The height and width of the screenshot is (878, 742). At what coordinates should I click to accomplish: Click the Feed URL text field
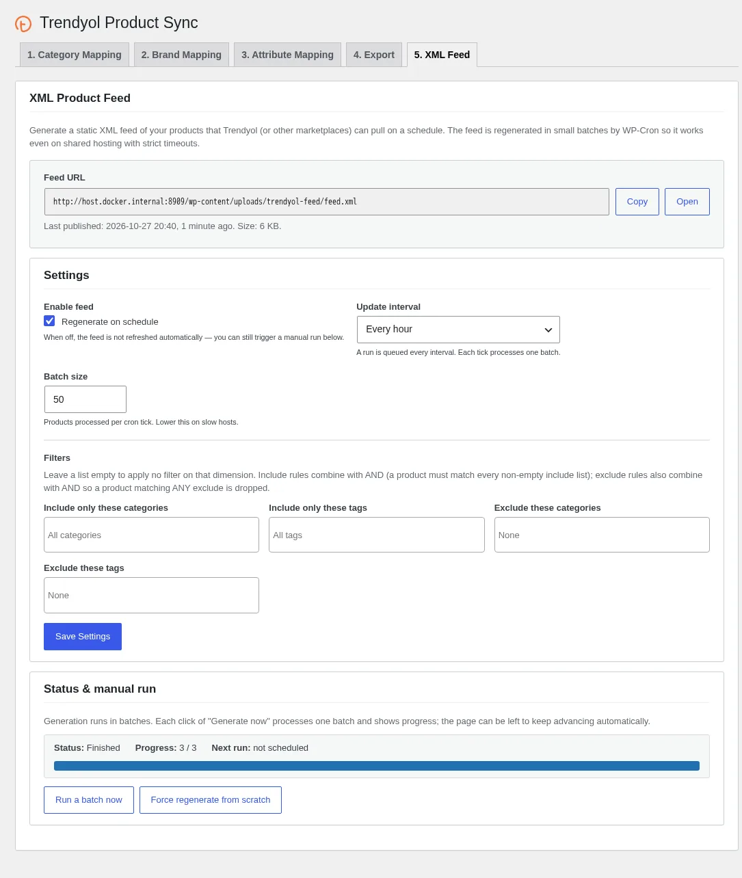327,202
